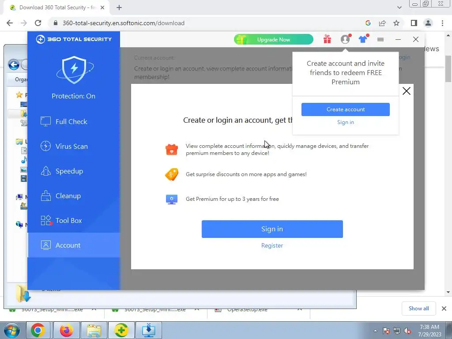Screen dimensions: 452x339
Task: Click the Protection: On shield icon
Action: (x=74, y=69)
